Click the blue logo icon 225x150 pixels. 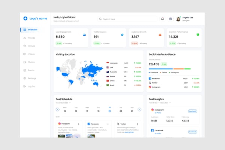pos(25,18)
